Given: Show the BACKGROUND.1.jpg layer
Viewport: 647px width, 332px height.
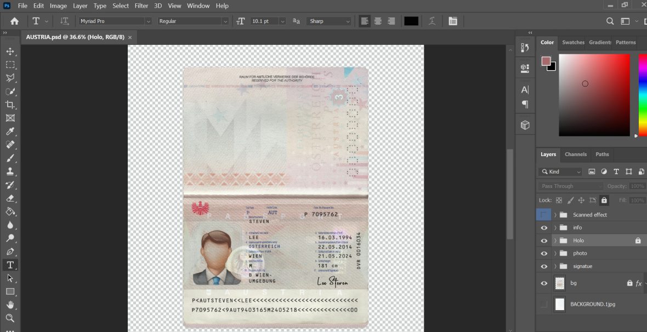Looking at the screenshot, I should click(544, 304).
